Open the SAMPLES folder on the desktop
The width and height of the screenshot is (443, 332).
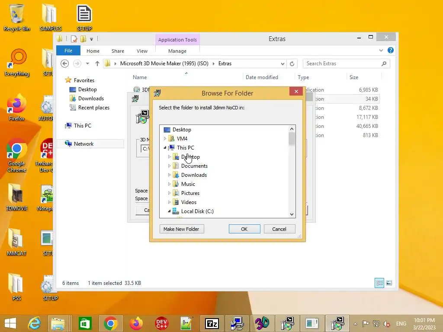coord(50,17)
